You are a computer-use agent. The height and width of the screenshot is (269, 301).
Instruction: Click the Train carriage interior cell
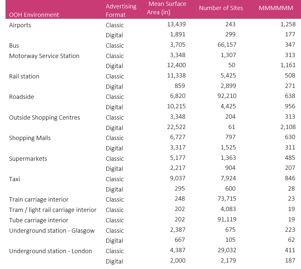(39, 200)
